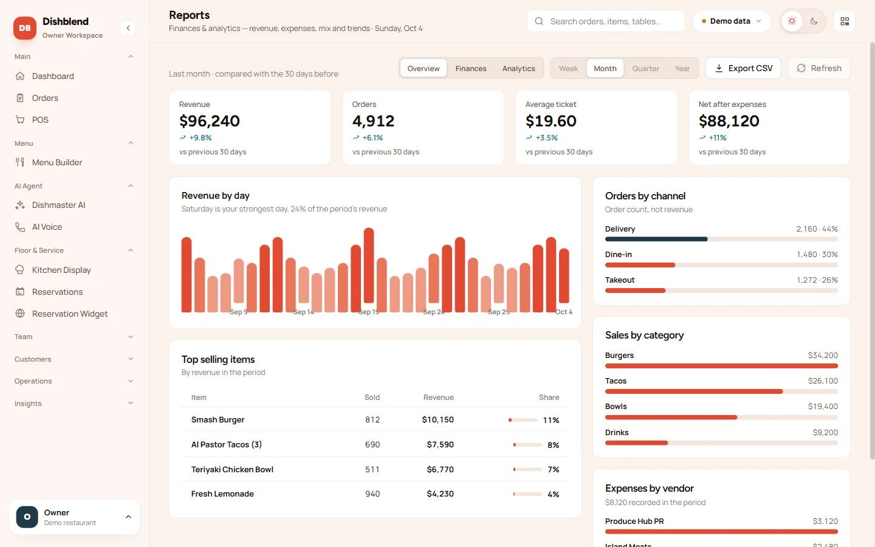
Task: Open the Reservations sidebar link
Action: coord(74,292)
